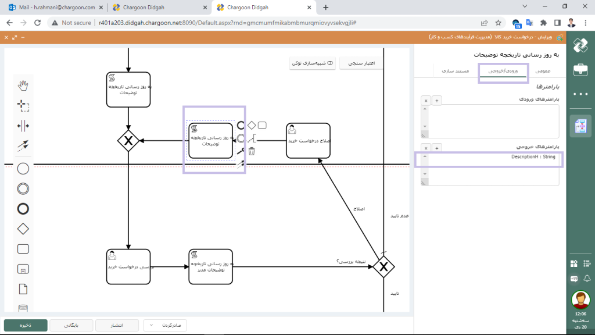Open the three-dots more menu in sidebar
Screen dimensions: 595x335
tap(579, 94)
